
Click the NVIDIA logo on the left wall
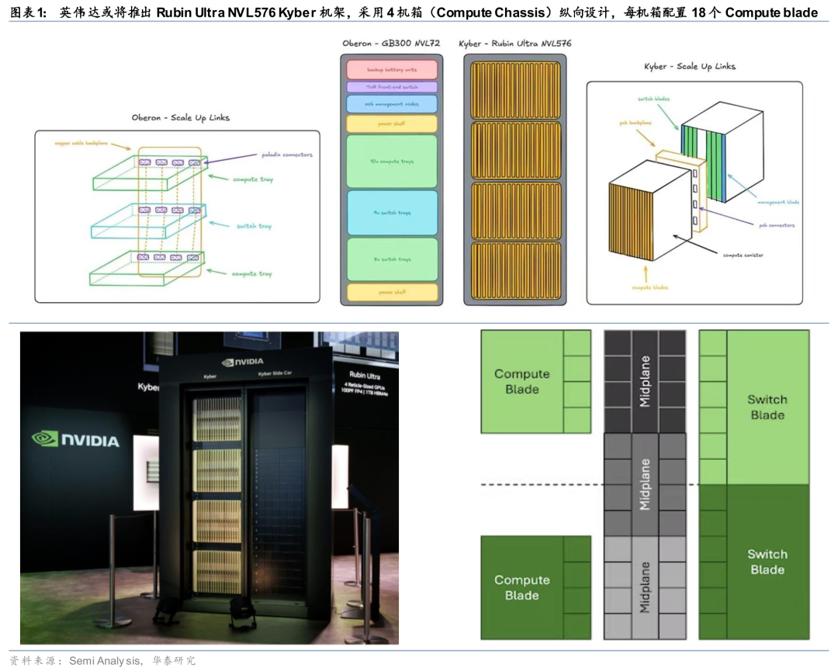pos(75,440)
